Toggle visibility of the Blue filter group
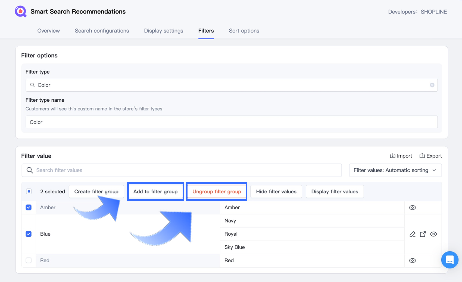This screenshot has width=462, height=282. click(433, 234)
